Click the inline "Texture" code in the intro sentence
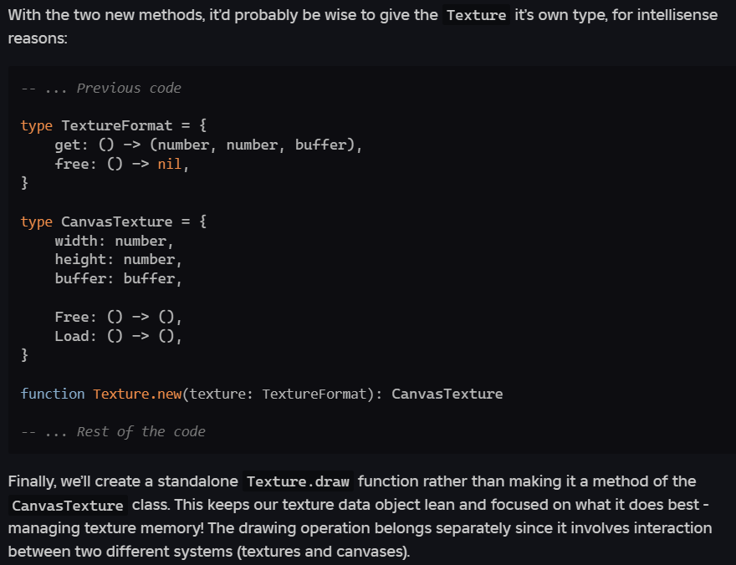The image size is (736, 565). pos(476,16)
